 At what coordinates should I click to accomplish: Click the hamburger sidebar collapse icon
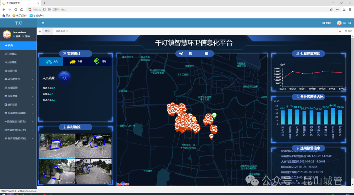click(43, 23)
